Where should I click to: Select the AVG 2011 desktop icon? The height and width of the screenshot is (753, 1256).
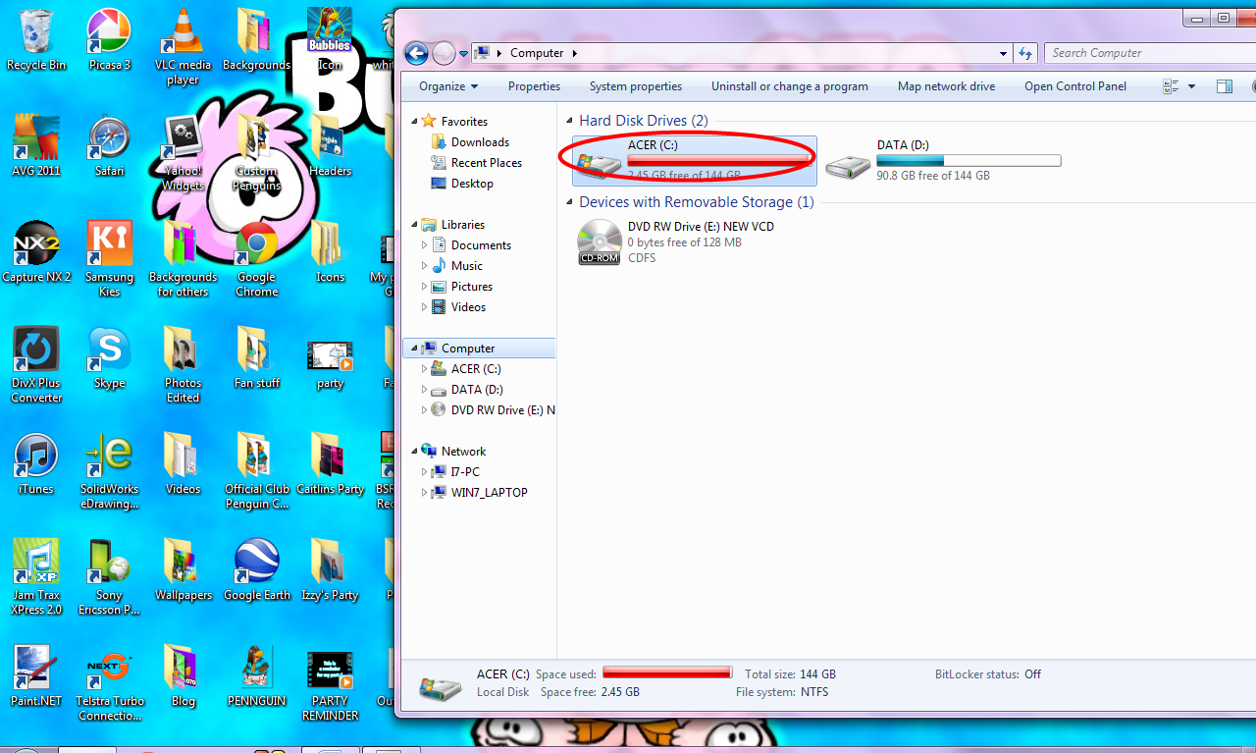tap(36, 147)
